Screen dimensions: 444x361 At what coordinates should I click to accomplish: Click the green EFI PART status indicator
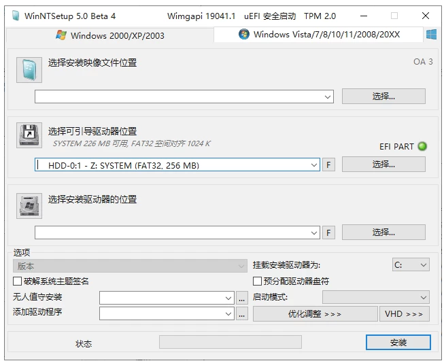coord(422,146)
